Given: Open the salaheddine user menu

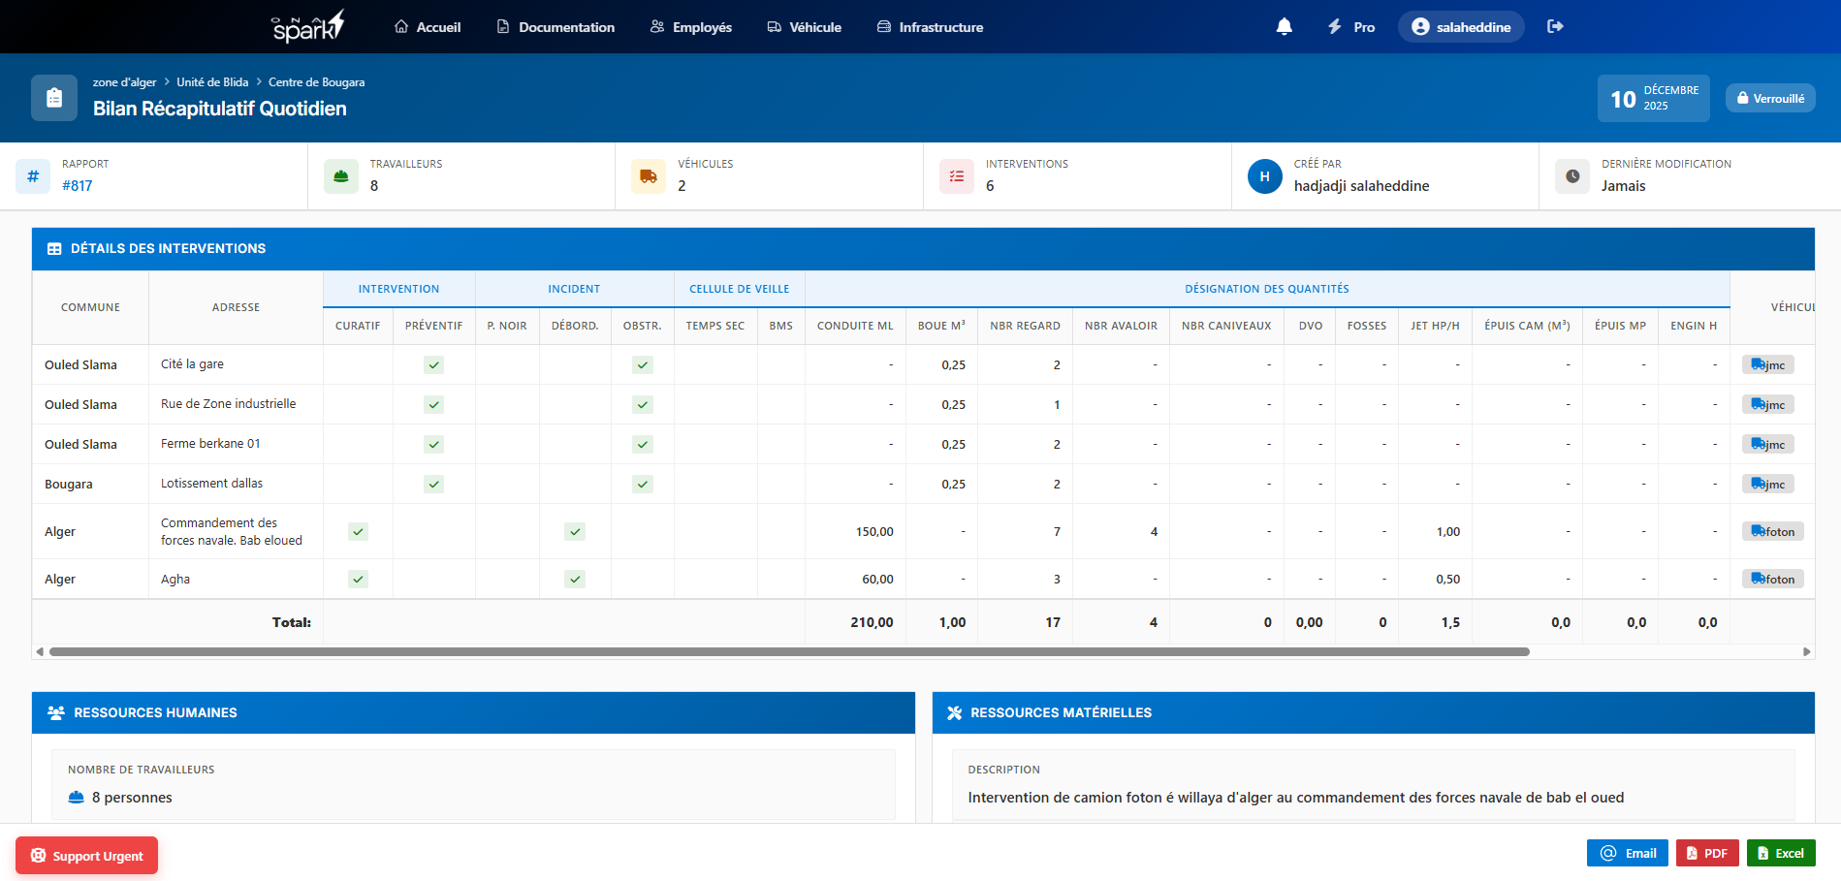Looking at the screenshot, I should pos(1460,27).
